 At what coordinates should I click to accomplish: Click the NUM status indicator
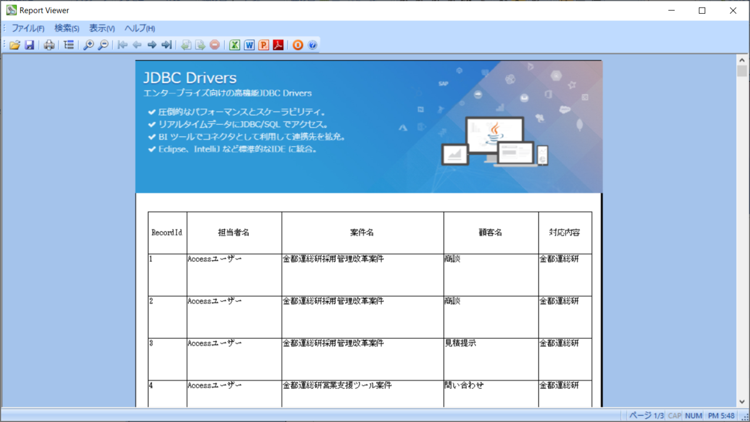[693, 416]
